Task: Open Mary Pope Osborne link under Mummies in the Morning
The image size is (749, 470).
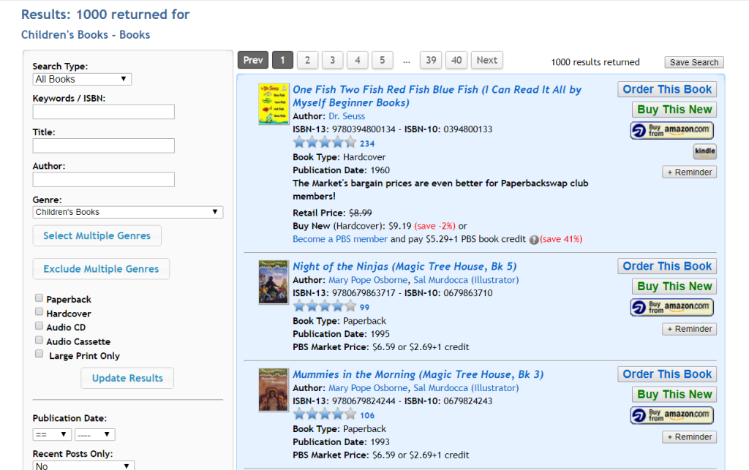Action: pyautogui.click(x=368, y=388)
